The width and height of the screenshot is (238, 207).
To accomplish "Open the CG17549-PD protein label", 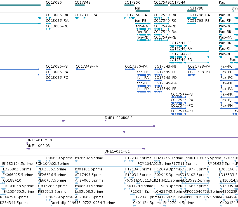I will [x=166, y=78].
